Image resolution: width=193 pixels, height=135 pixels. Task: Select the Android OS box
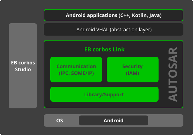(x=114, y=120)
